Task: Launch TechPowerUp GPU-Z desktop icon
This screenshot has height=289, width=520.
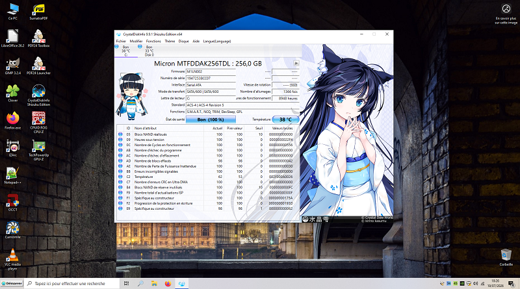Action: tap(39, 150)
